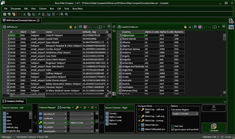Click the Zoom in magnifier icon
Screen dimensions: 235x139
62,14
